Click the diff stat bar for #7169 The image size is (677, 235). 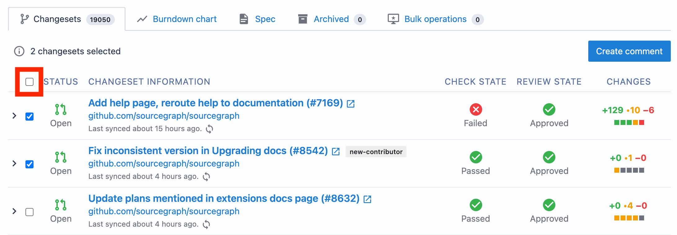click(629, 122)
